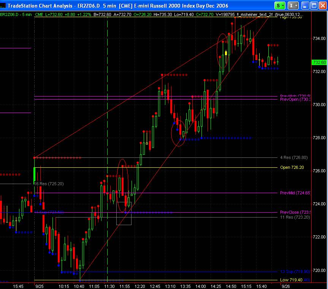Click the 'Lo=719.40' low value in the status line
328x289 pixels.
(x=184, y=14)
